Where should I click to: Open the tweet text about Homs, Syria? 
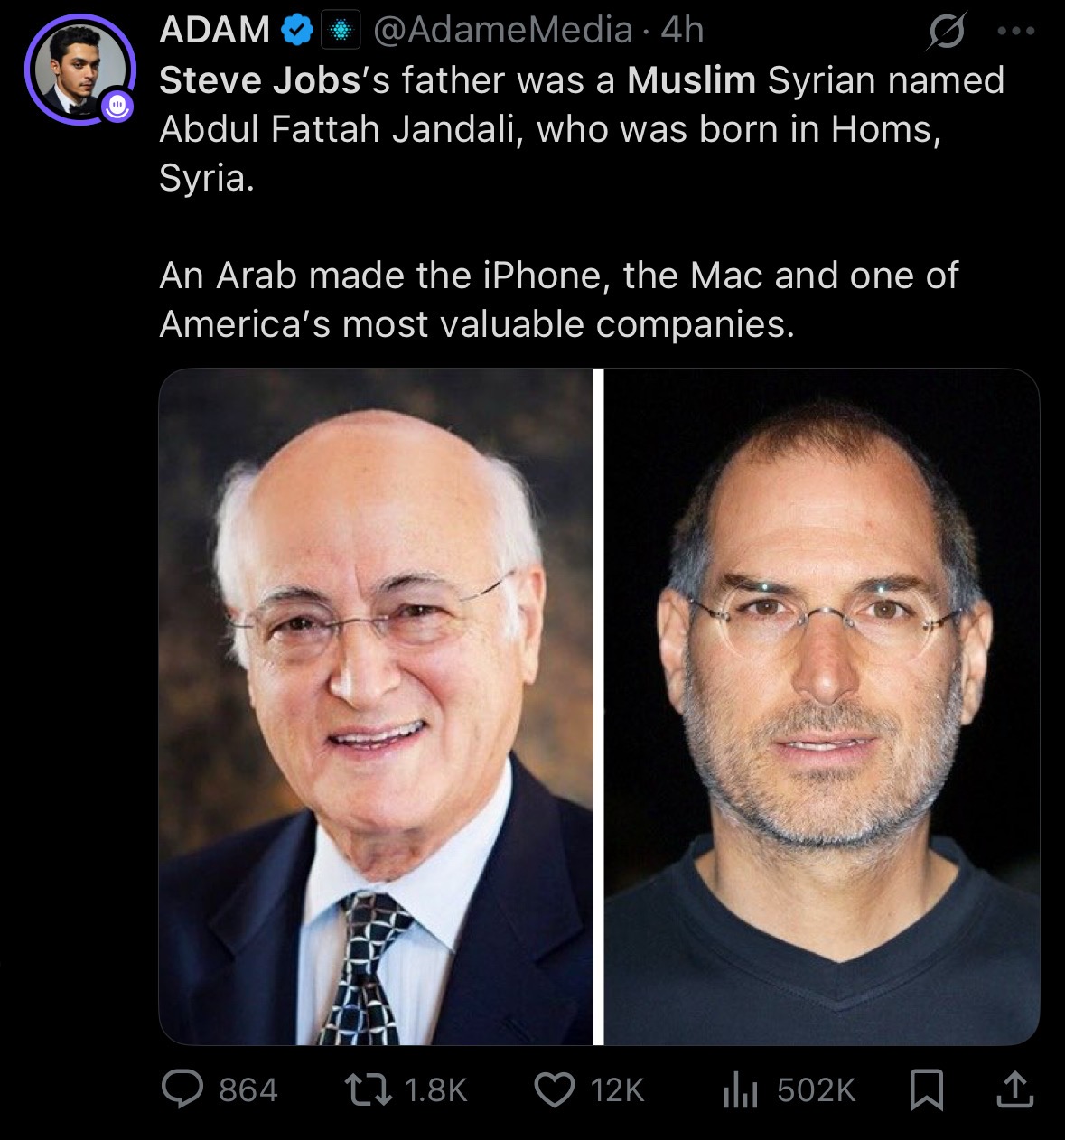click(x=582, y=129)
